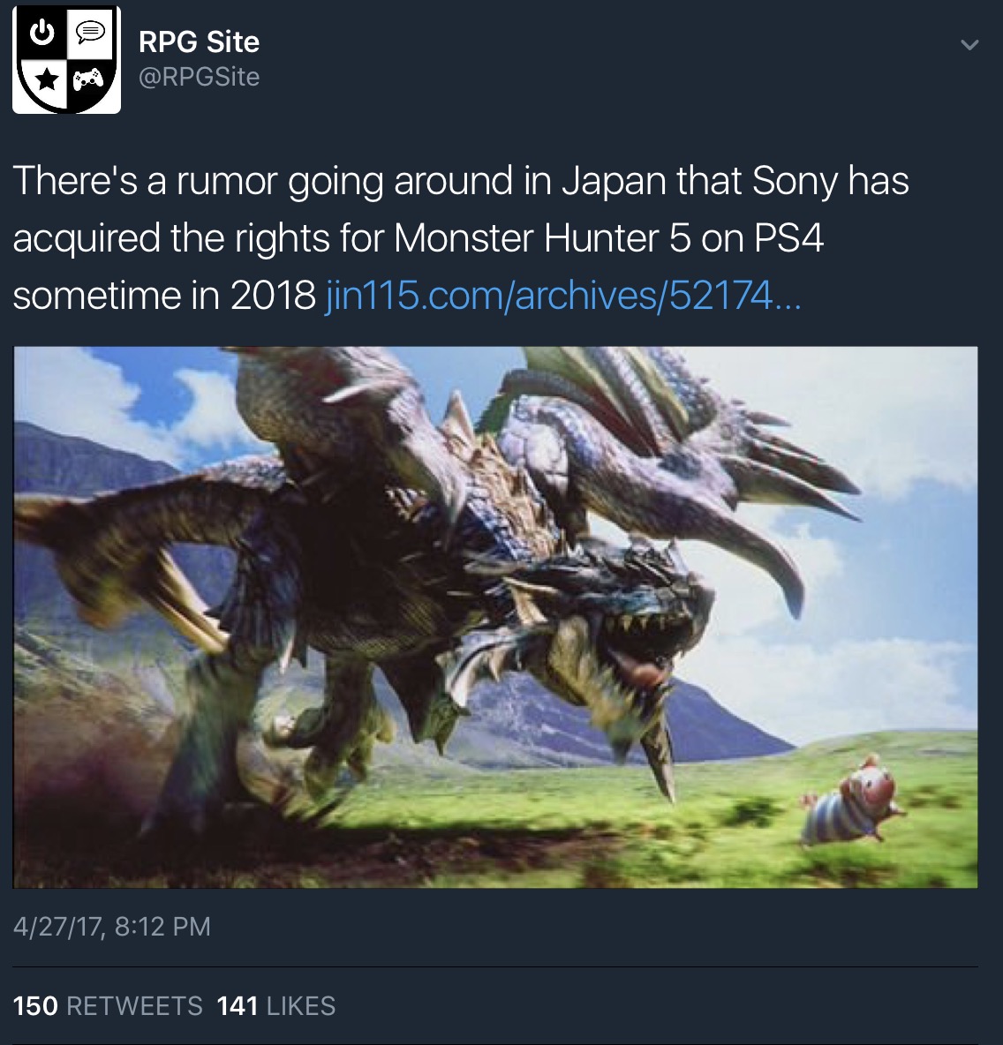
Task: Tap the star in the avatar shield
Action: pyautogui.click(x=45, y=81)
